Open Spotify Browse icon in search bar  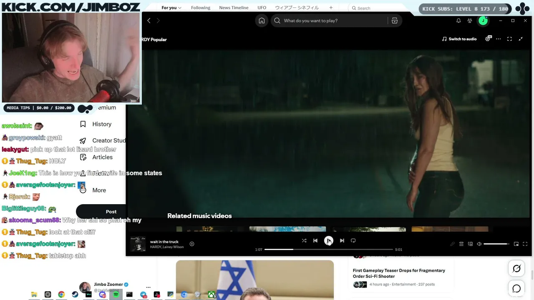(394, 20)
